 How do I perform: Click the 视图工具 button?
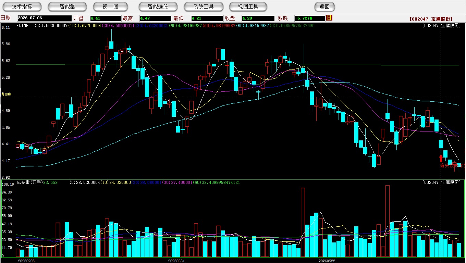(248, 7)
